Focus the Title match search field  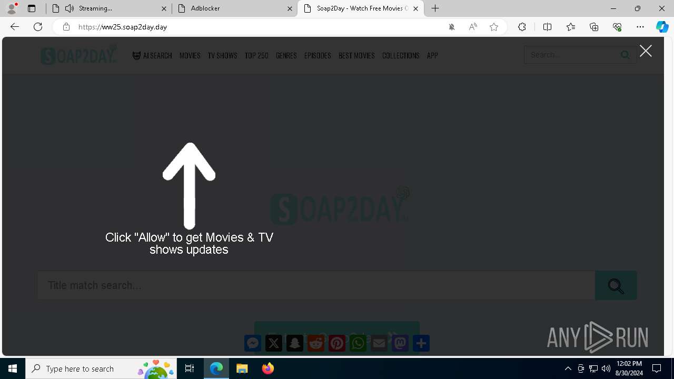tap(316, 285)
